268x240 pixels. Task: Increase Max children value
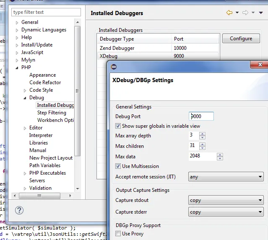point(203,145)
